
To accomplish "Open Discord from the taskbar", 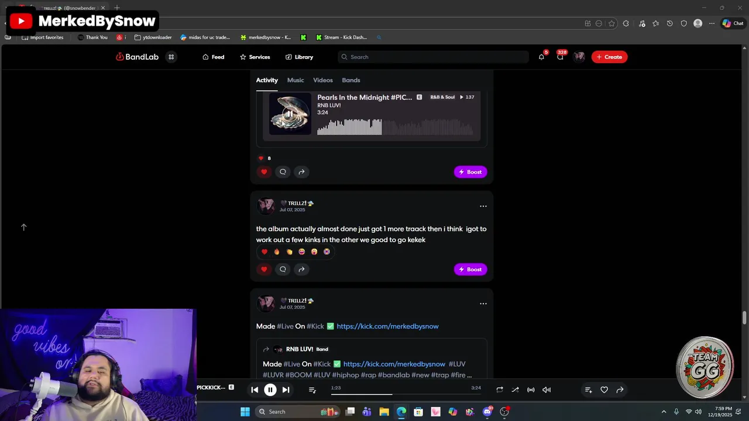I will [487, 412].
